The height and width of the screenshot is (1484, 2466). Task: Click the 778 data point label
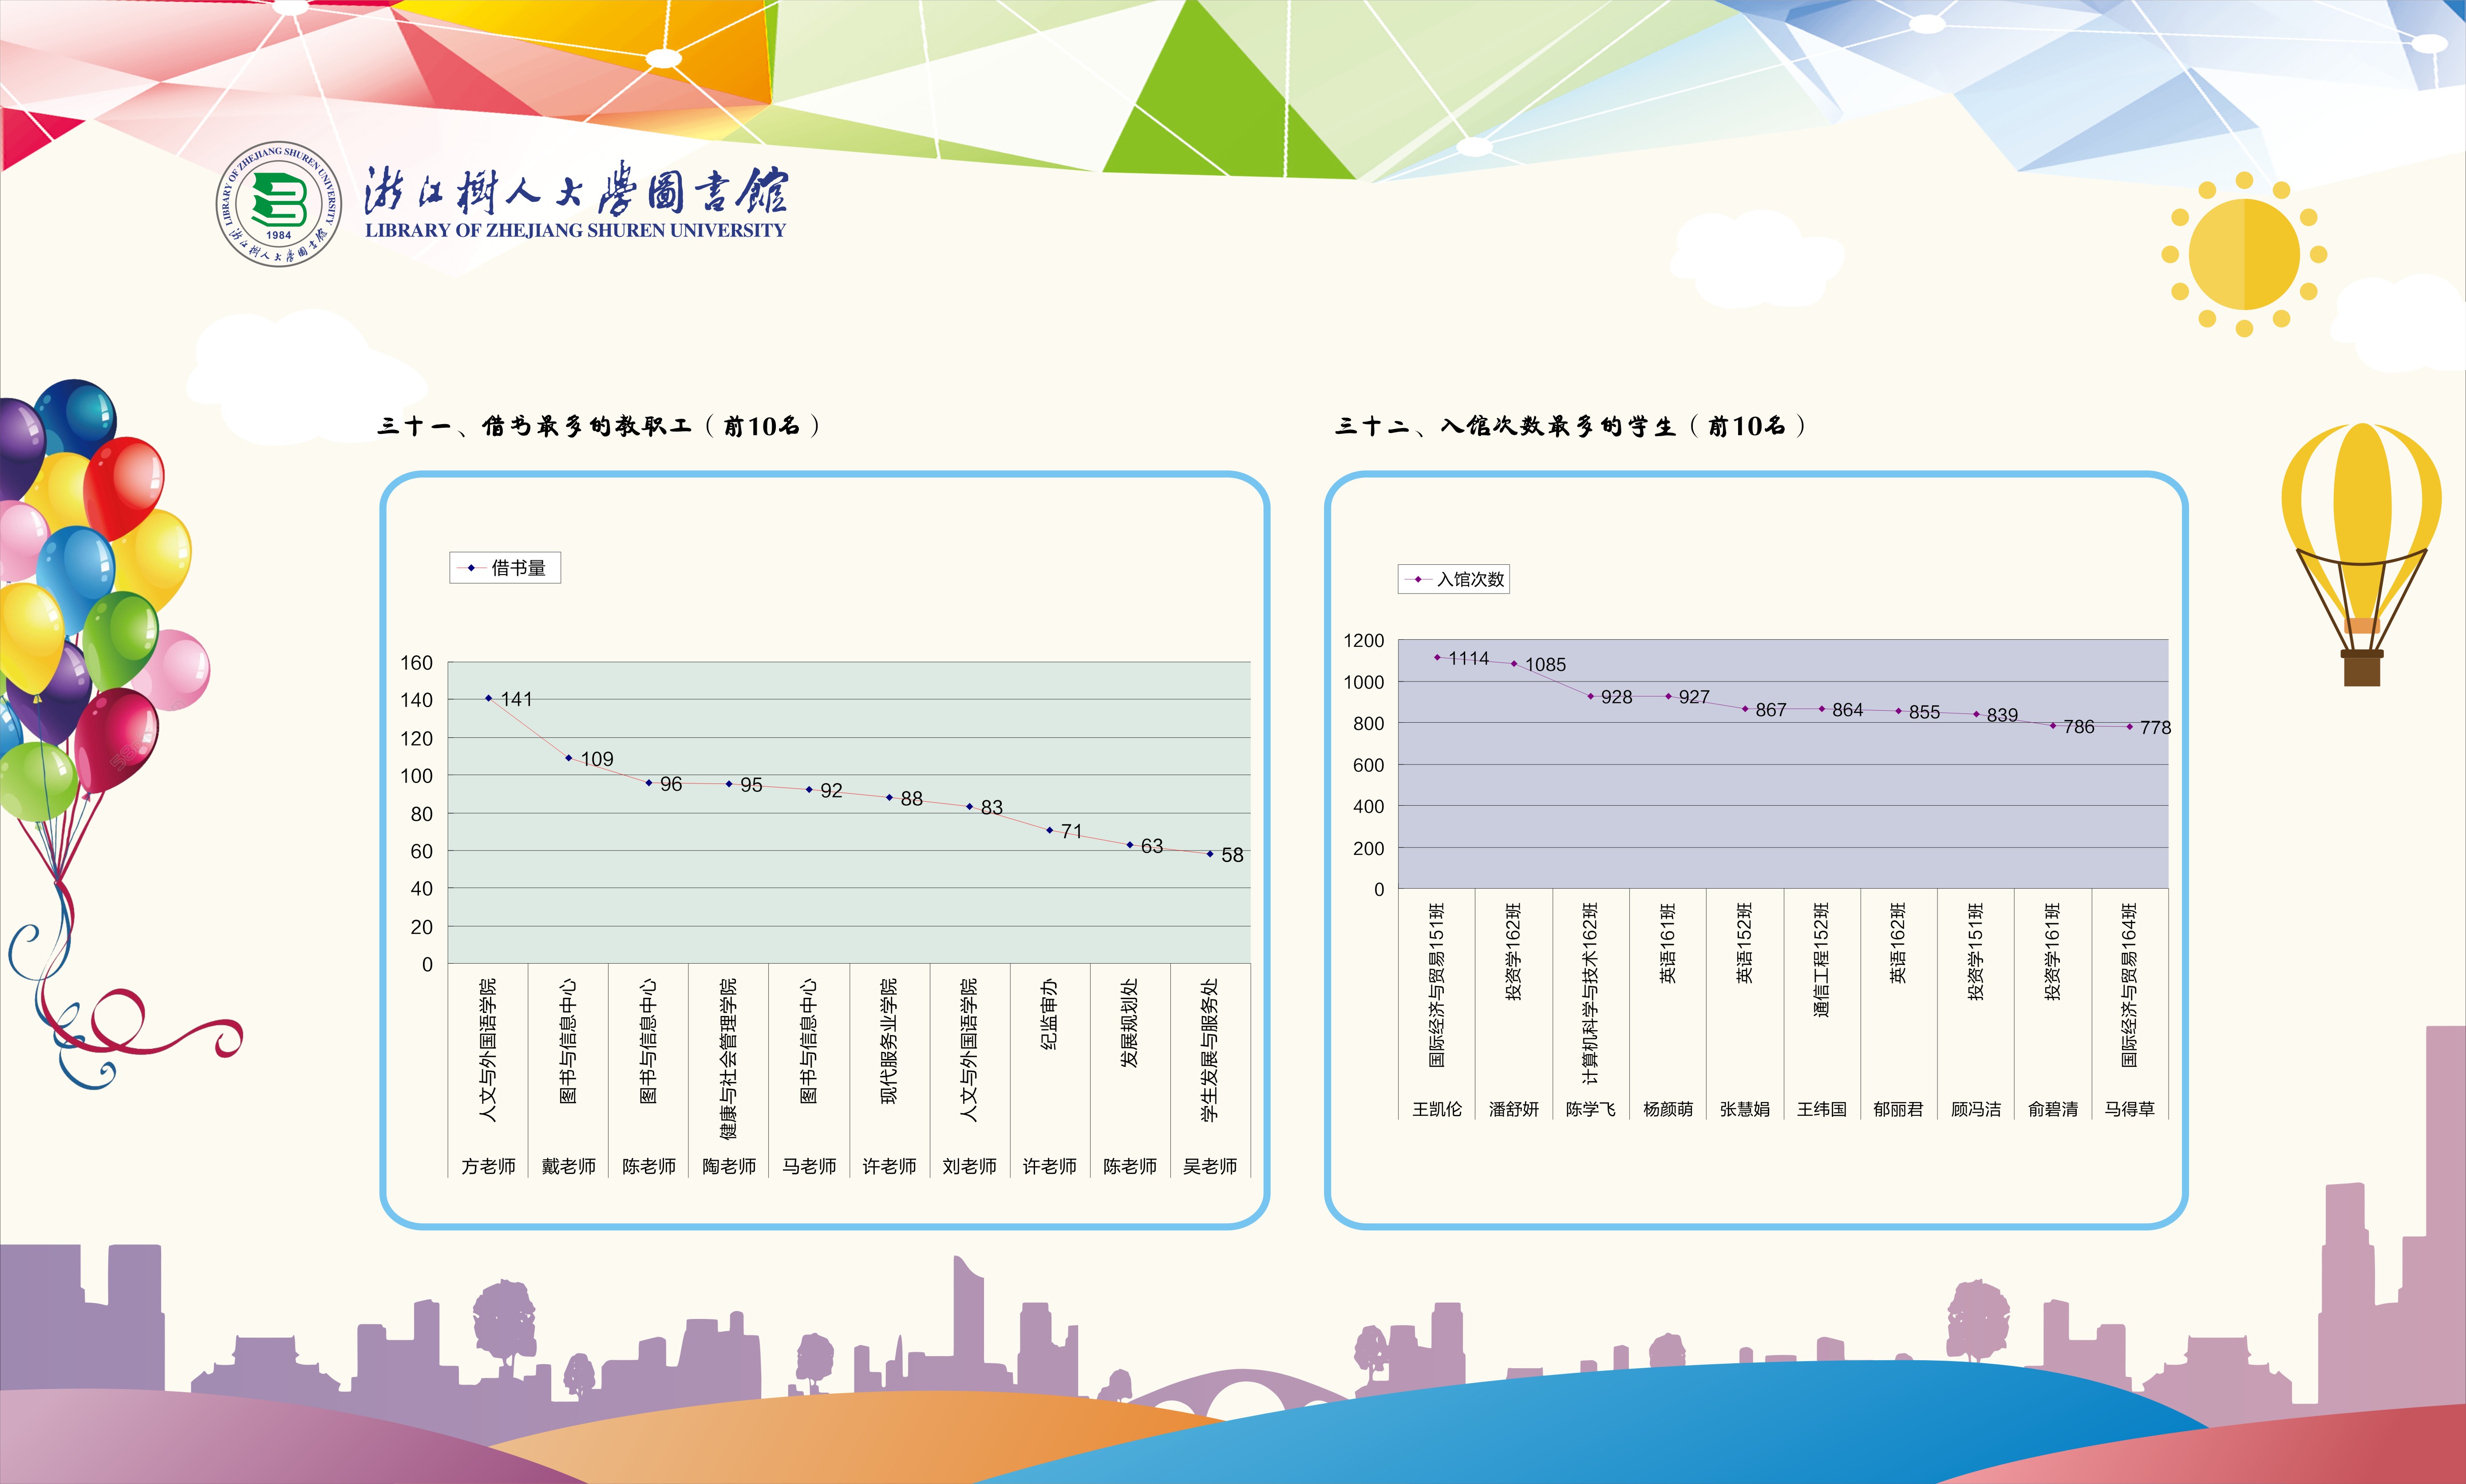[x=2155, y=728]
